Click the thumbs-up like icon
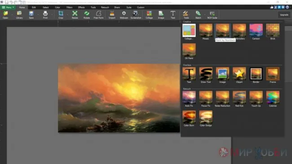 click(271, 7)
